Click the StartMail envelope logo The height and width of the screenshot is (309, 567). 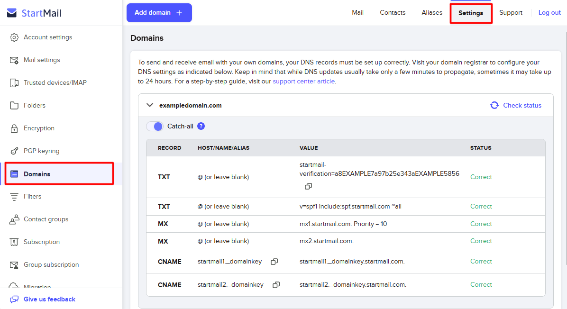pos(11,13)
